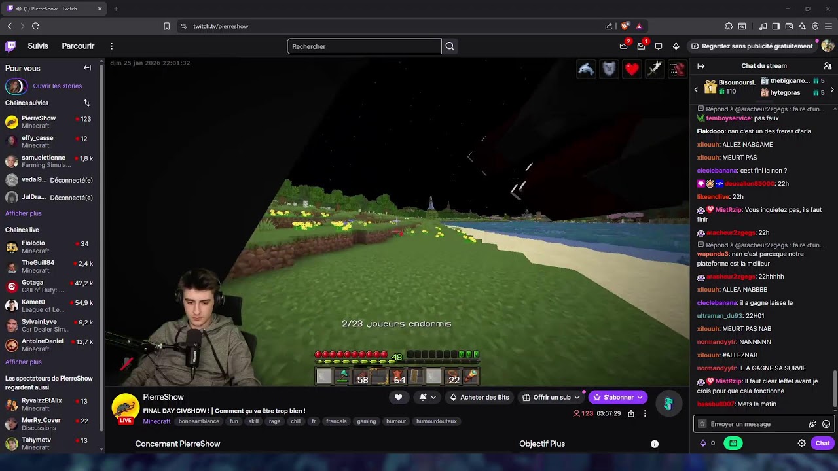Open top nav more menu dots
Screen dimensions: 838x471
tap(111, 46)
